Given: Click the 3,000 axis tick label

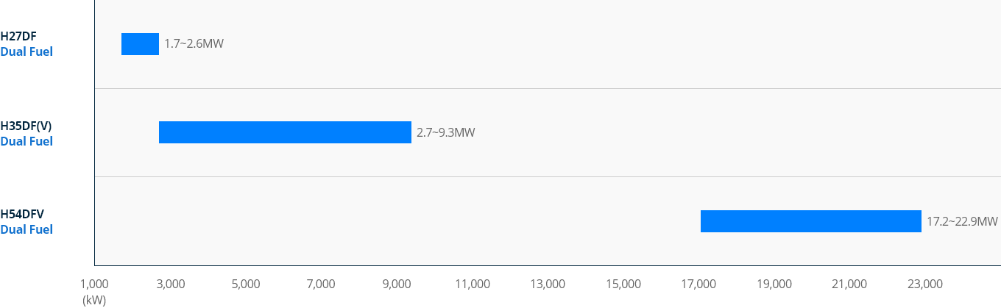Looking at the screenshot, I should click(170, 284).
